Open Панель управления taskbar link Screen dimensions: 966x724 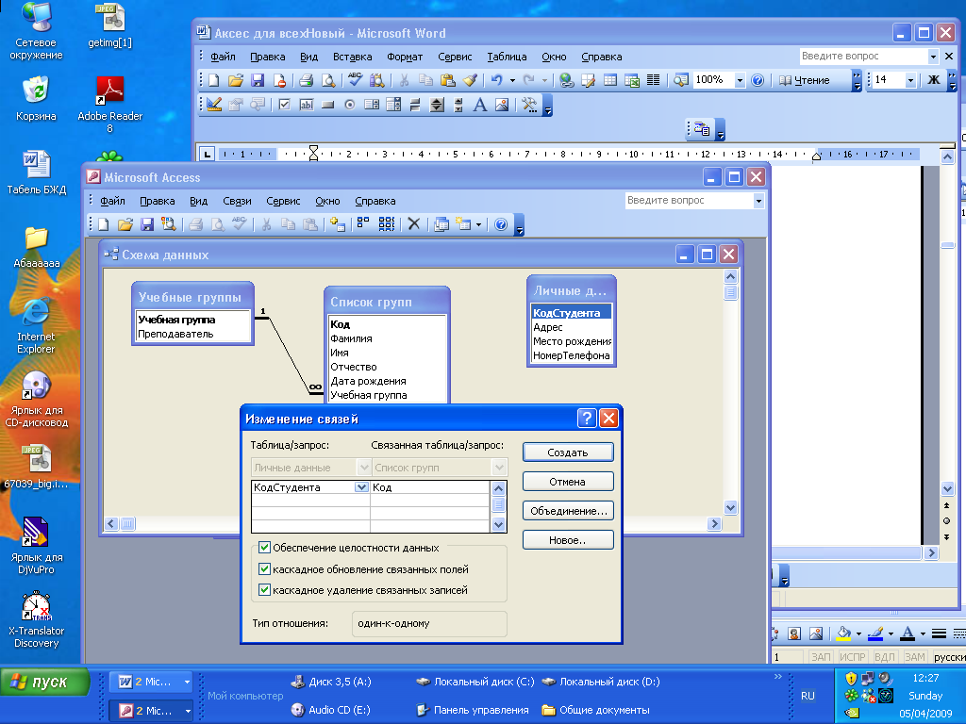pos(473,710)
